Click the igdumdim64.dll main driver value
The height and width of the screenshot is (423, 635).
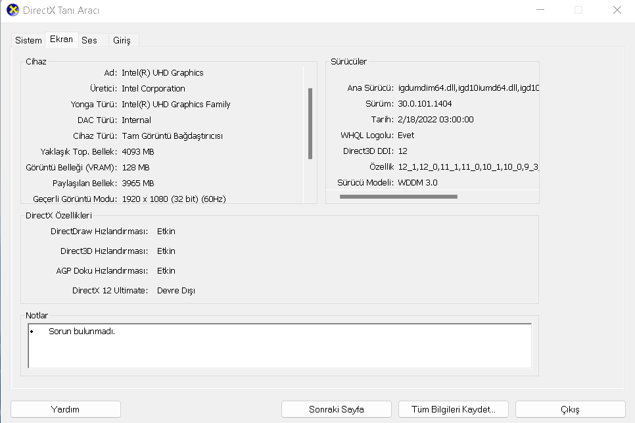click(468, 88)
